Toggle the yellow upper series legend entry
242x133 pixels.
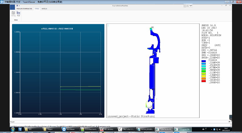(x=49, y=29)
